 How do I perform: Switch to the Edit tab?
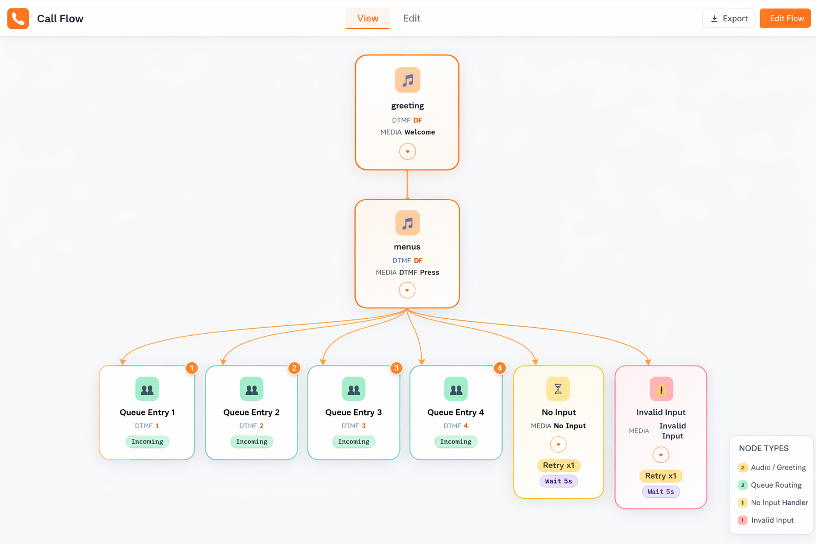pos(412,18)
